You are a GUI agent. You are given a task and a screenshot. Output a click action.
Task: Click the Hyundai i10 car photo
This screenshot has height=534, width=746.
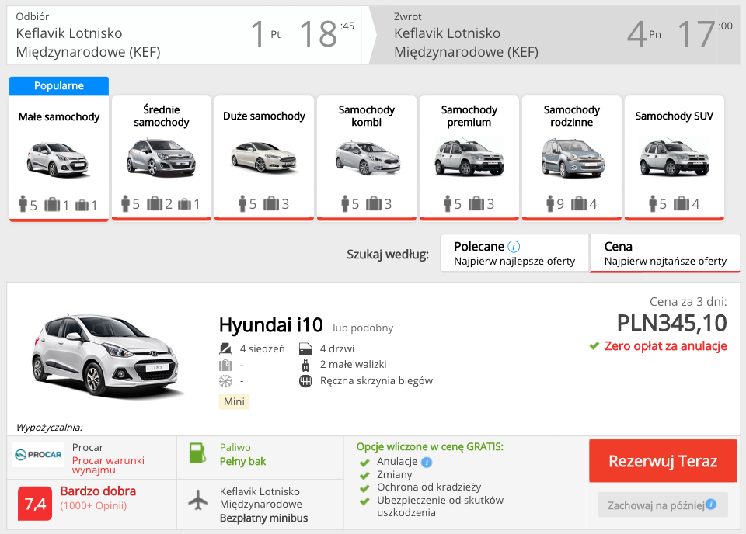click(x=107, y=355)
